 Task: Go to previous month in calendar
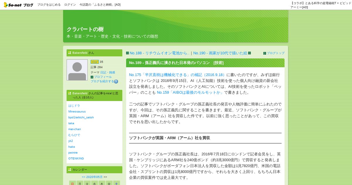[84, 177]
